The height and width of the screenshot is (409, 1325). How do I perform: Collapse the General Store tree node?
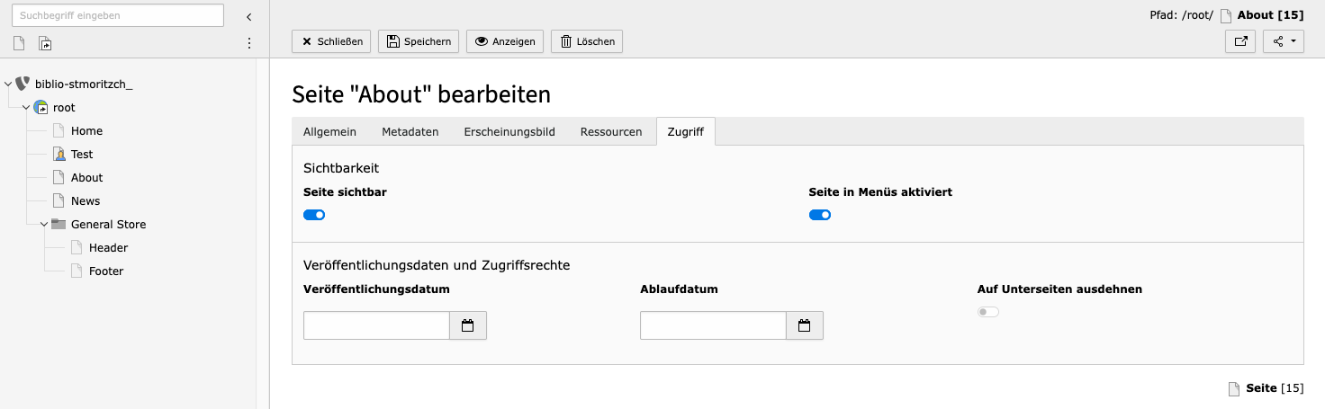(x=43, y=225)
